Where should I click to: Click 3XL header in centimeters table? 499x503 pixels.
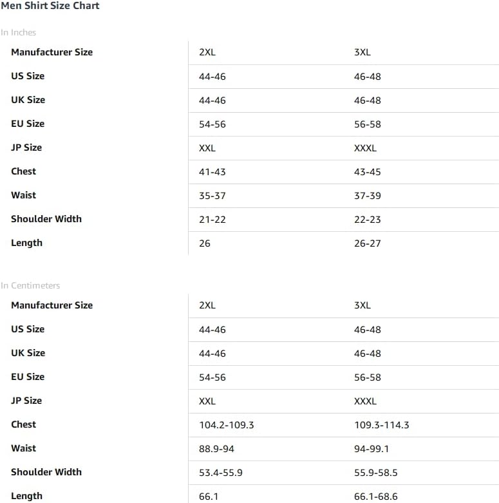coord(362,305)
